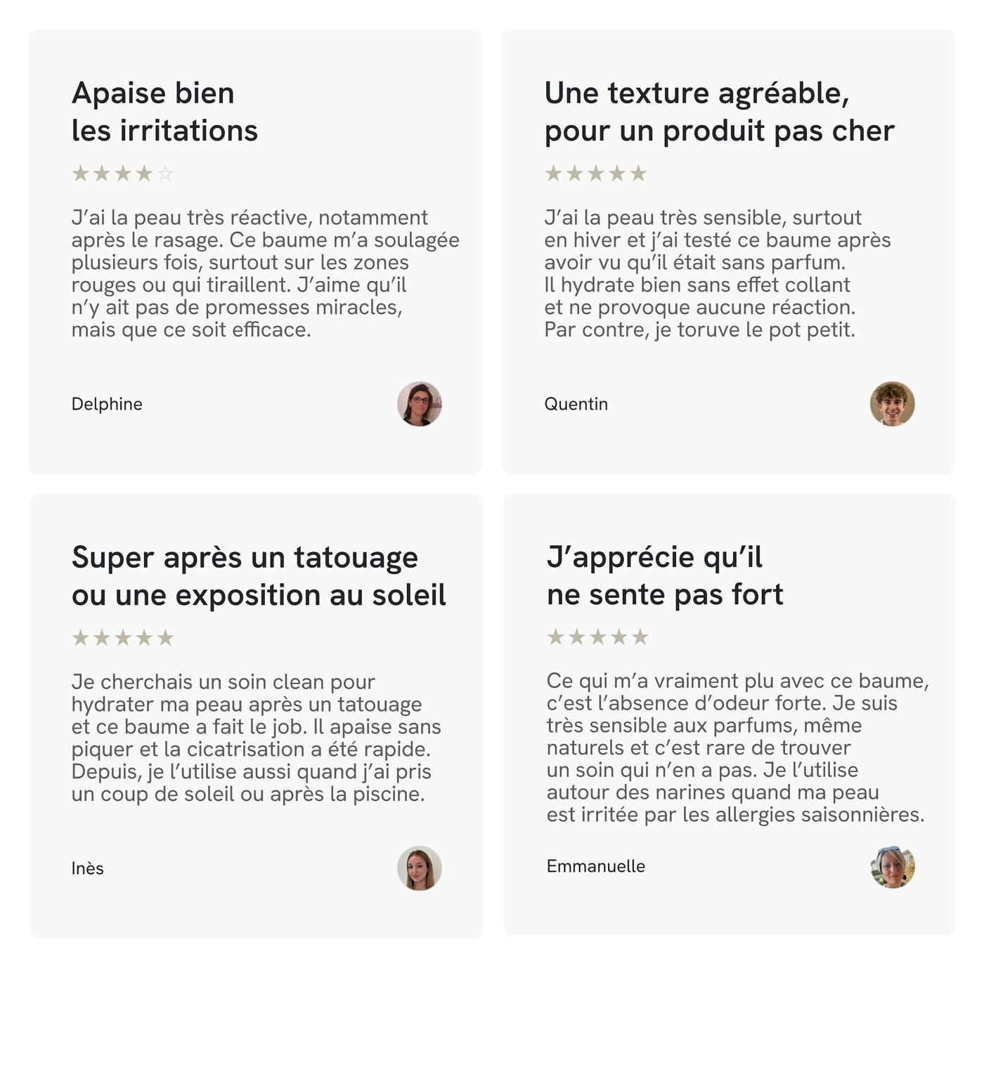The image size is (984, 1070).
Task: Select Emmanuelle's avatar picture
Action: [x=892, y=867]
